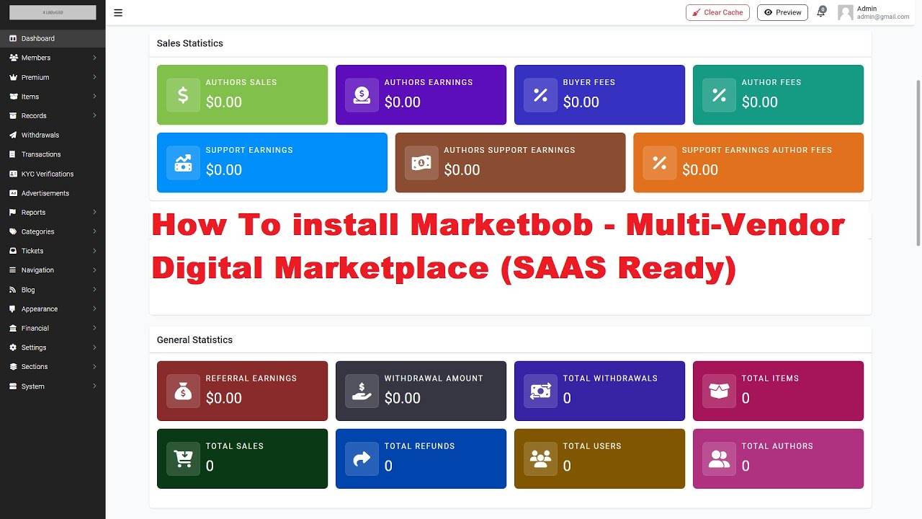Click the hamburger menu toggle icon

[118, 12]
